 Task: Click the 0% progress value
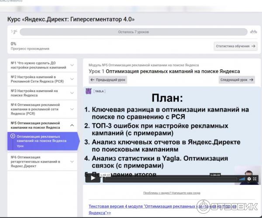(14, 44)
